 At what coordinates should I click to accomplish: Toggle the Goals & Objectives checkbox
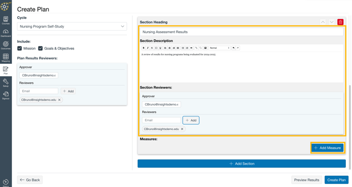[x=40, y=49]
